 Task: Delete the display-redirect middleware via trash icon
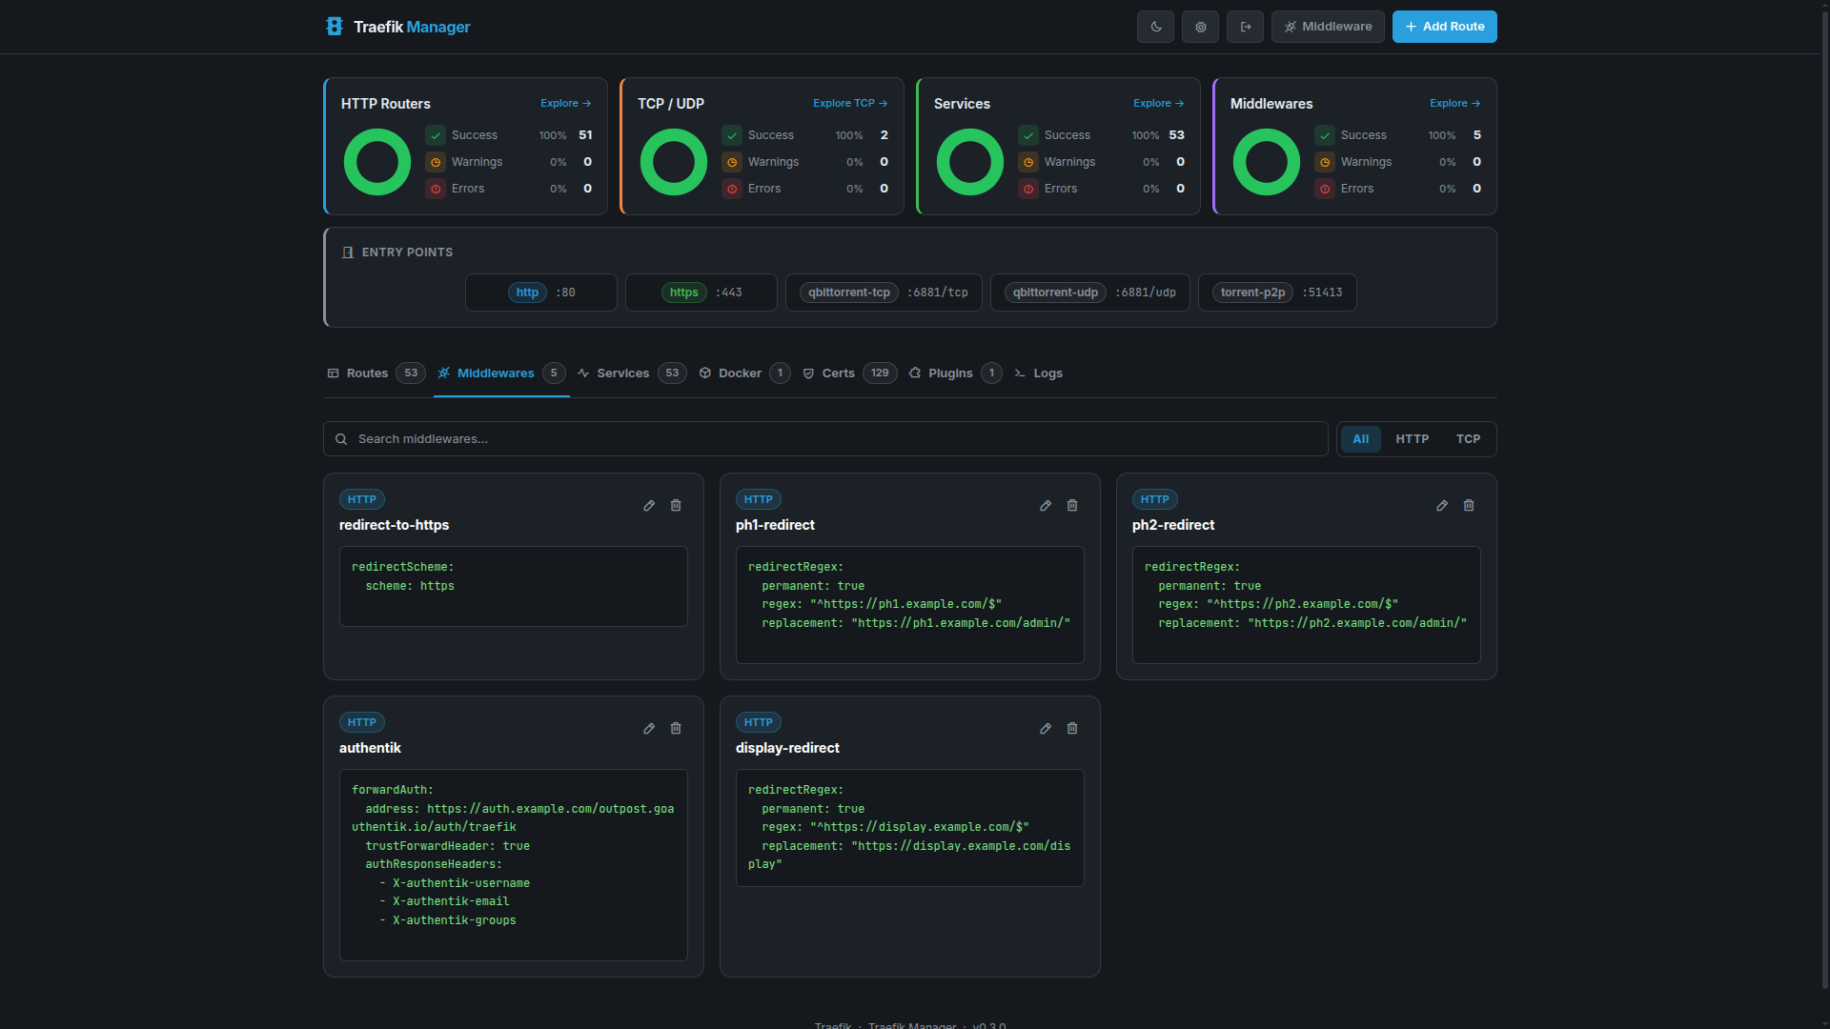pyautogui.click(x=1071, y=728)
